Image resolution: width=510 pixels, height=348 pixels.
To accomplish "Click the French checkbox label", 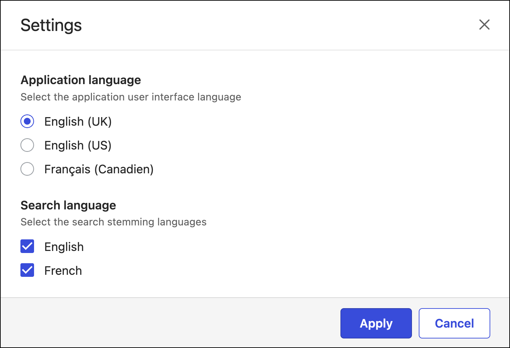I will click(63, 270).
